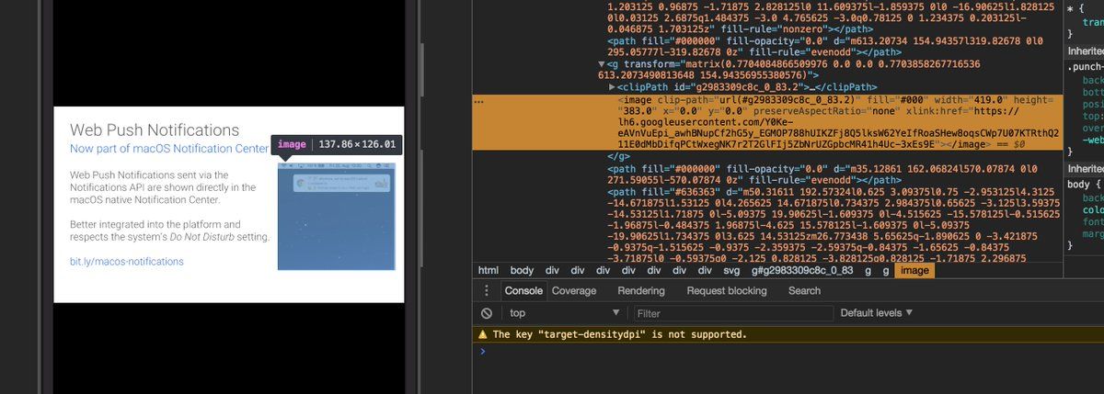Screen dimensions: 1104x394
Task: Click the paragraph starting 'Web Push Notifications sent via'
Action: pos(163,187)
